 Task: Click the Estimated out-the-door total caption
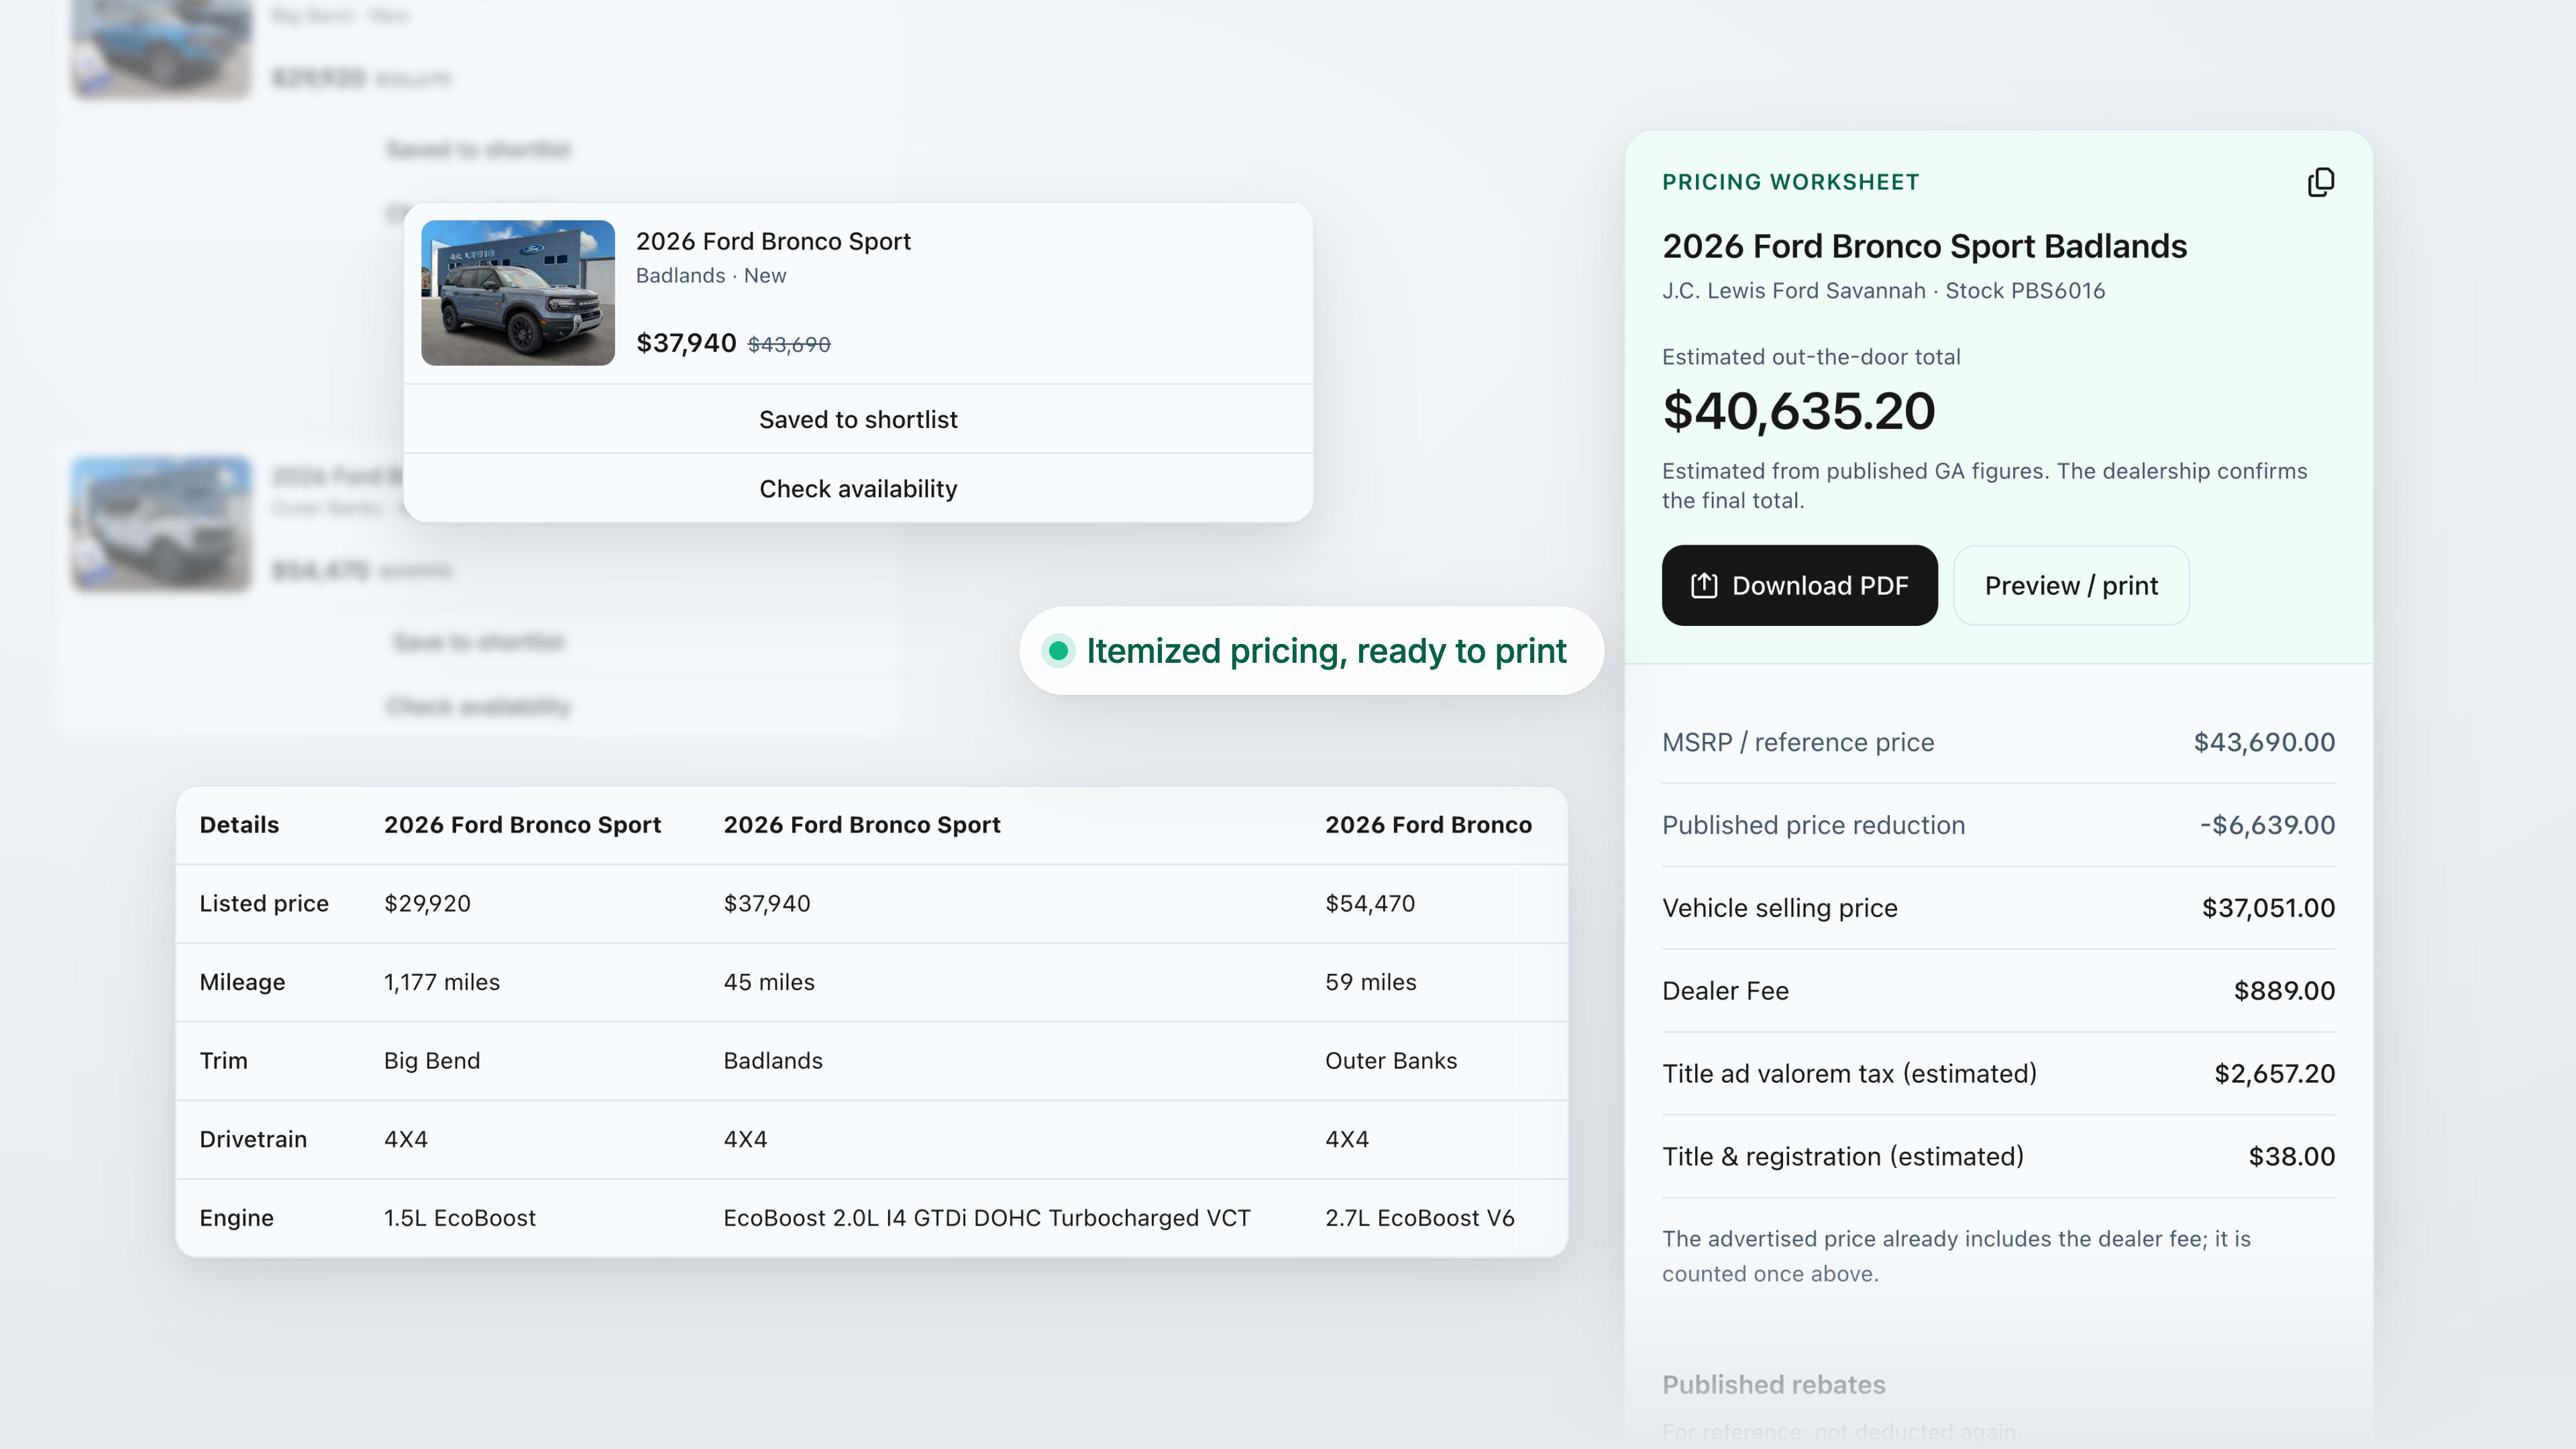[x=1811, y=357]
